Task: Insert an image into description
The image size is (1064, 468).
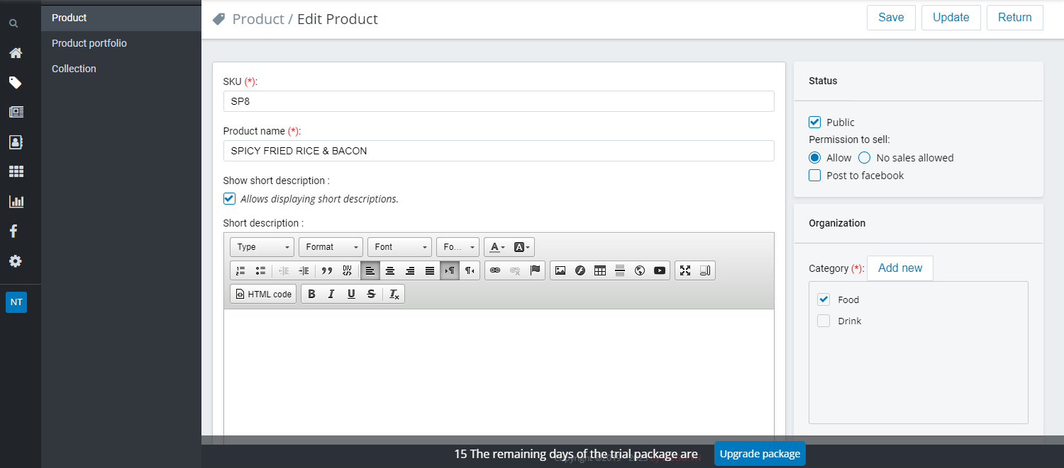Action: [x=560, y=270]
